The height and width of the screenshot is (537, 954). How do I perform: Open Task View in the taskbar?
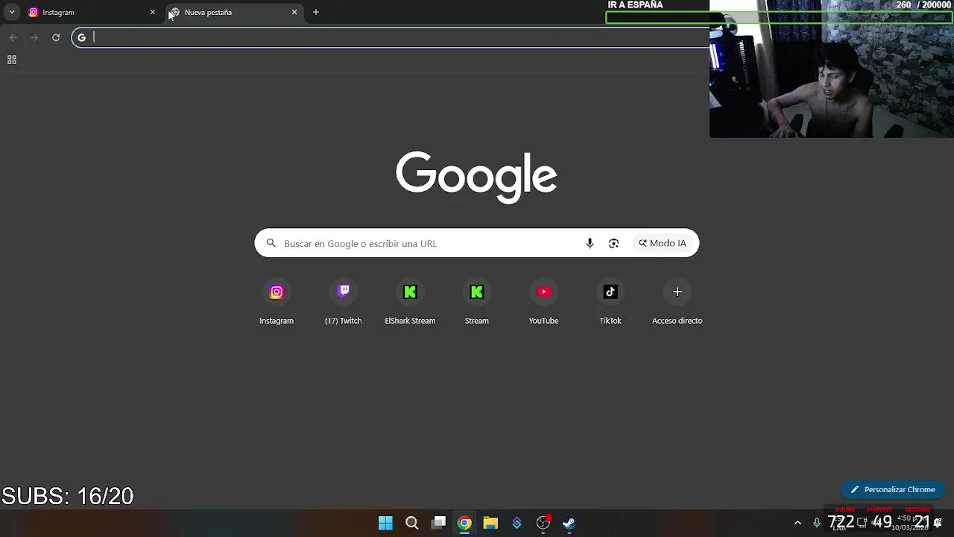[439, 523]
